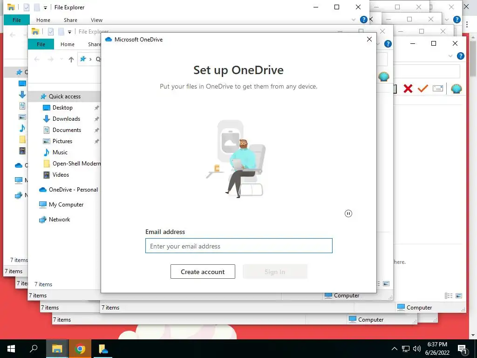Open Share tab in the rear File Explorer with View tab
Viewport: 477px width, 358px height.
point(70,20)
